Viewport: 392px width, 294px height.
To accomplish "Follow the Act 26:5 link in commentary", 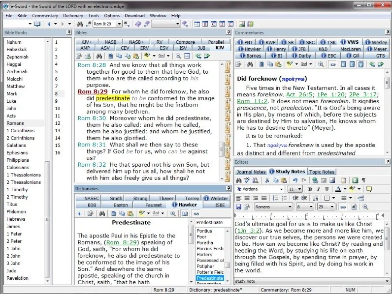I will point(299,94).
